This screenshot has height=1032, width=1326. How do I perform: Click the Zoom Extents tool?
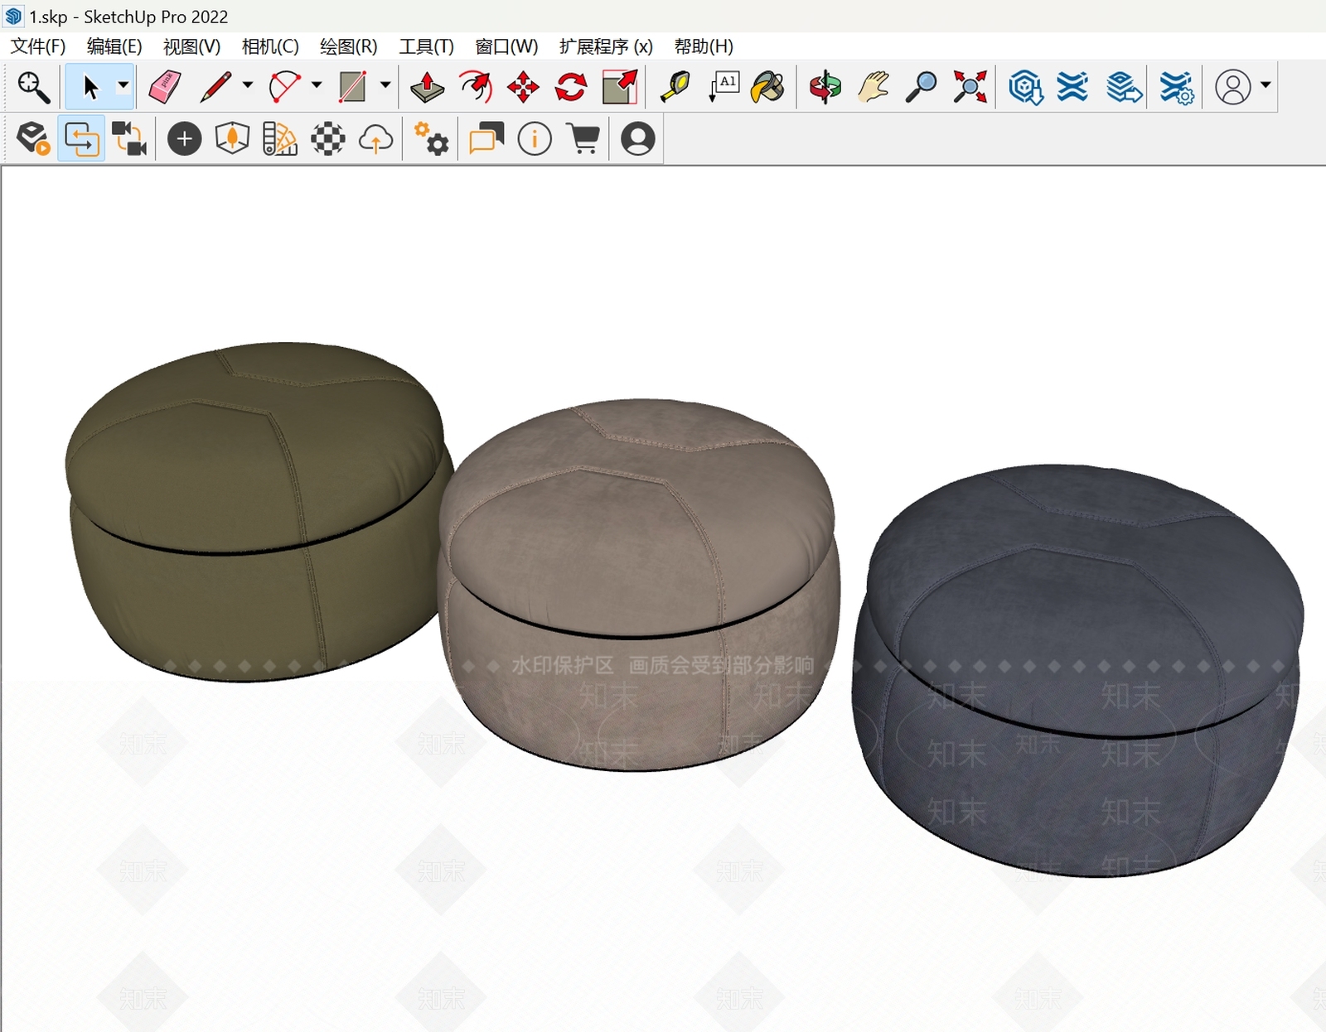coord(970,86)
